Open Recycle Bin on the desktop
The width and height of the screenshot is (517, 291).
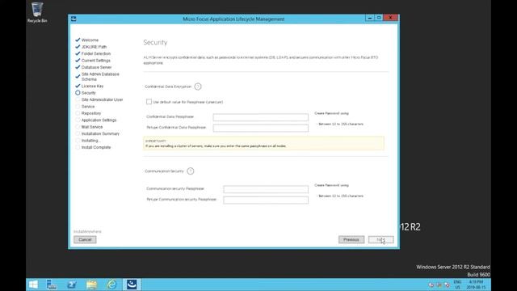tap(37, 13)
